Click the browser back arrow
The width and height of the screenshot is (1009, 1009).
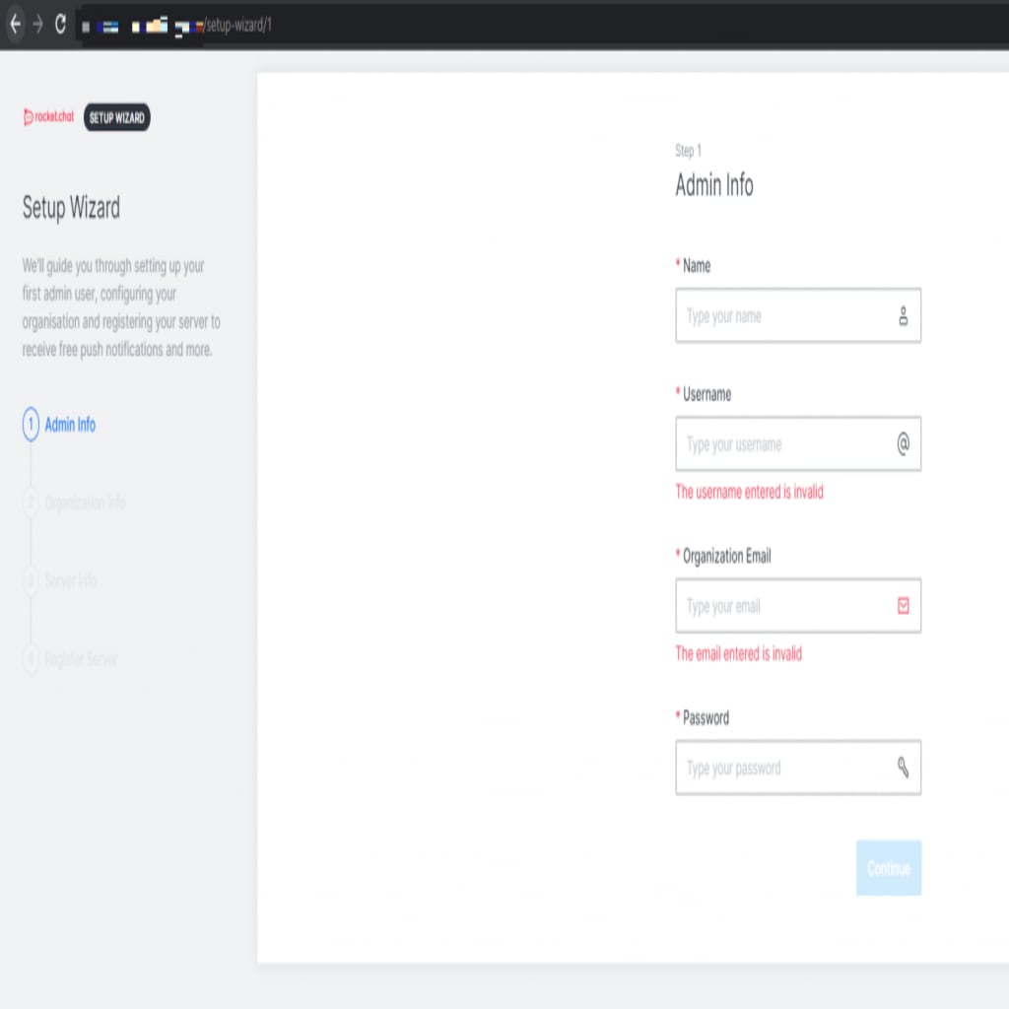16,25
